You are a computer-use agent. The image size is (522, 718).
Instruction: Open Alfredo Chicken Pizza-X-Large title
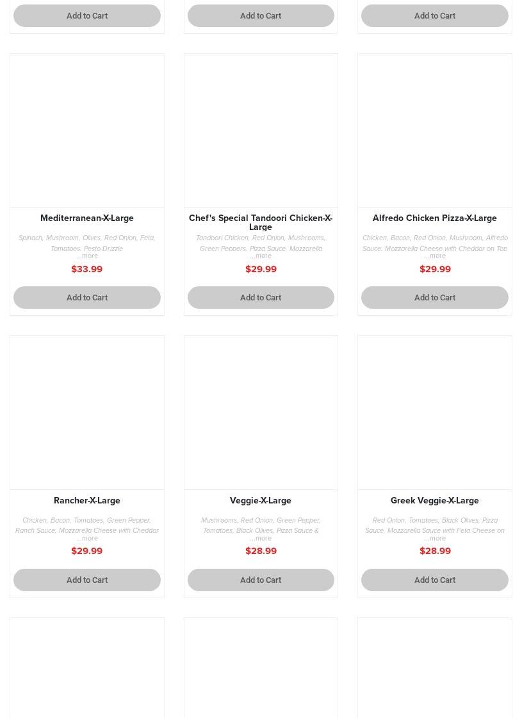(x=434, y=218)
